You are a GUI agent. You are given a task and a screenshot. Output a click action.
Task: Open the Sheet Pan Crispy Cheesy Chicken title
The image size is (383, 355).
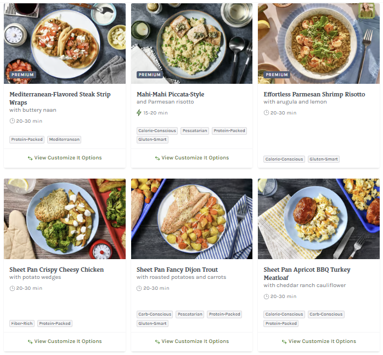pyautogui.click(x=57, y=270)
